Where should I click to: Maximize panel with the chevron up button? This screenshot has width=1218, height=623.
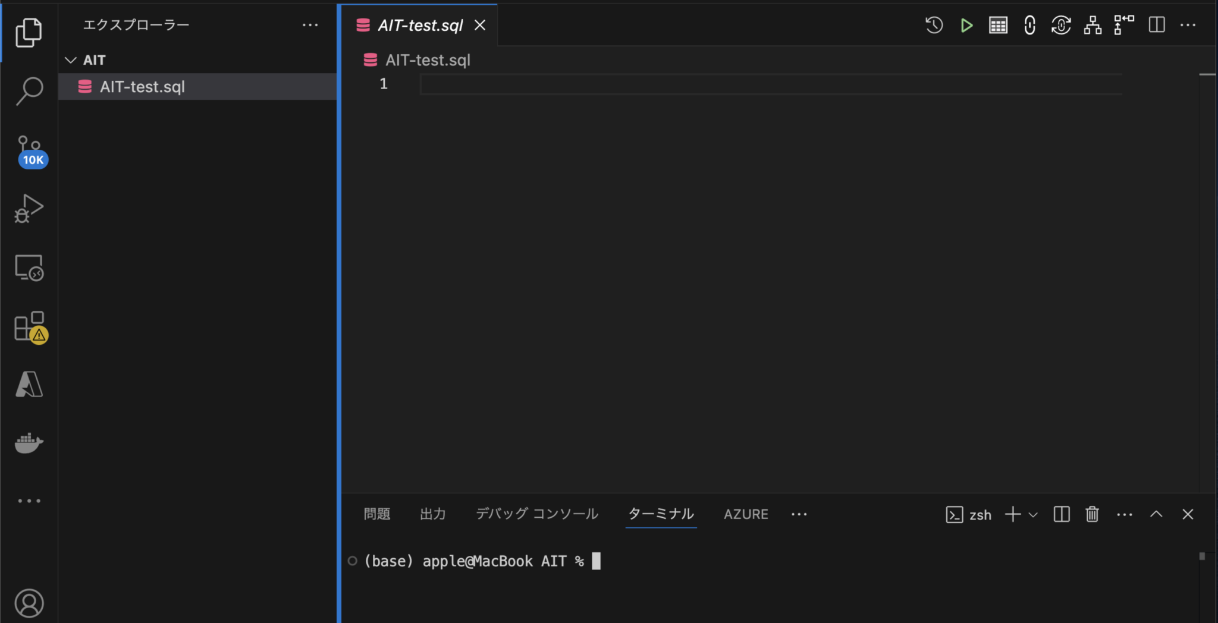coord(1156,514)
